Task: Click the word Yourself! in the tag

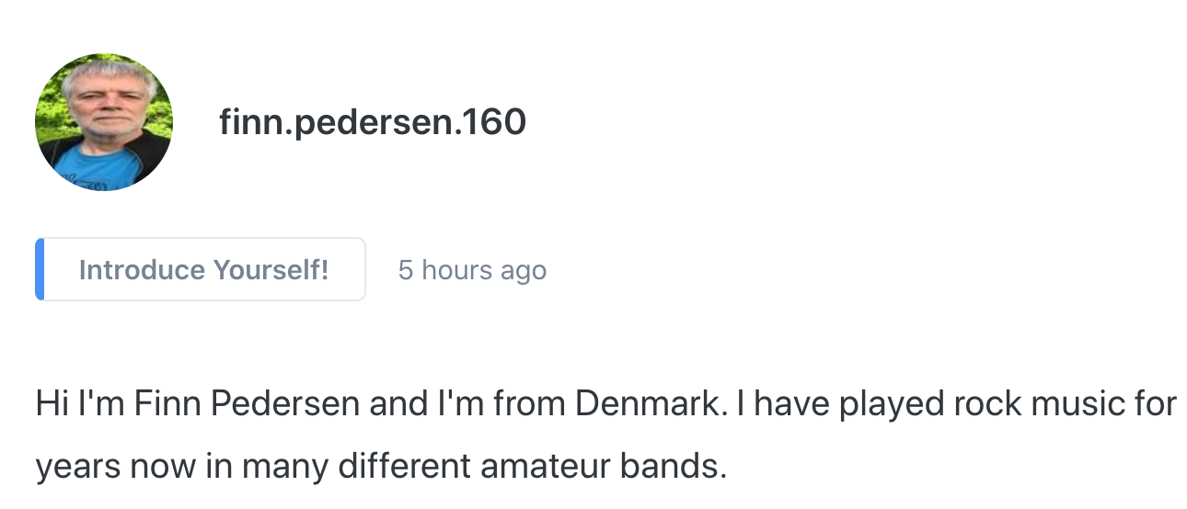Action: click(x=271, y=270)
